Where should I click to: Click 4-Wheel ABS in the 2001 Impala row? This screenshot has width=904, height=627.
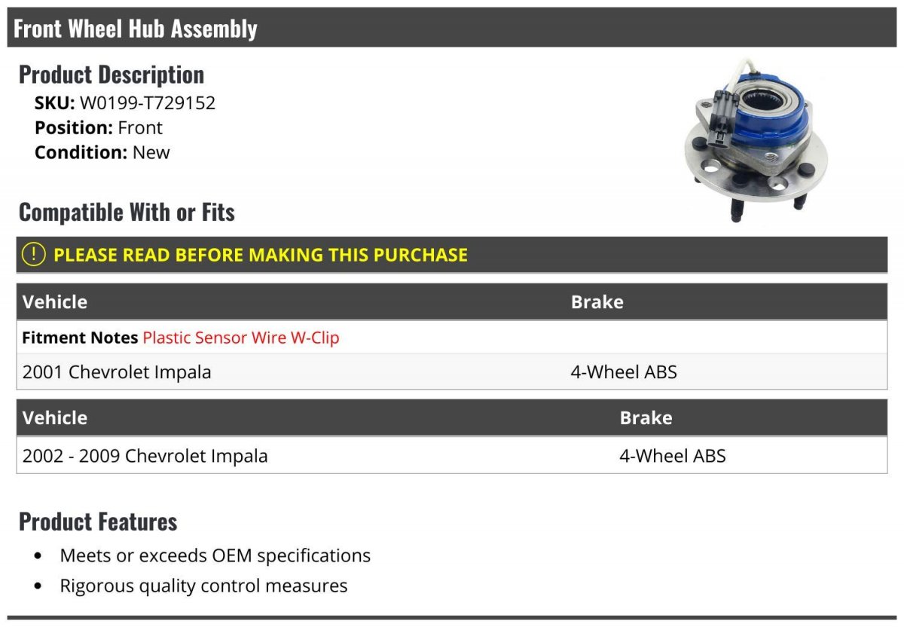click(x=624, y=372)
